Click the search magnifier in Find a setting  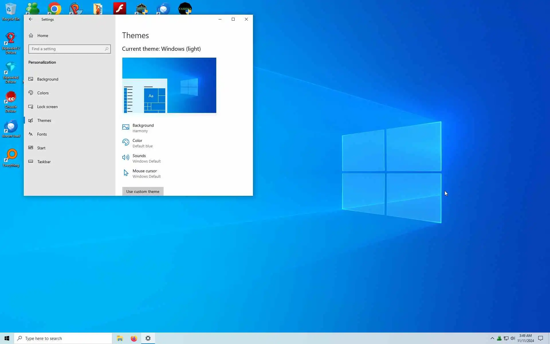pos(107,49)
